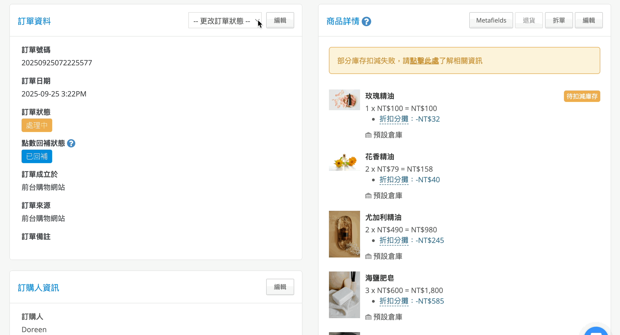Click the 訂購人資訊 panel heading

[x=38, y=288]
